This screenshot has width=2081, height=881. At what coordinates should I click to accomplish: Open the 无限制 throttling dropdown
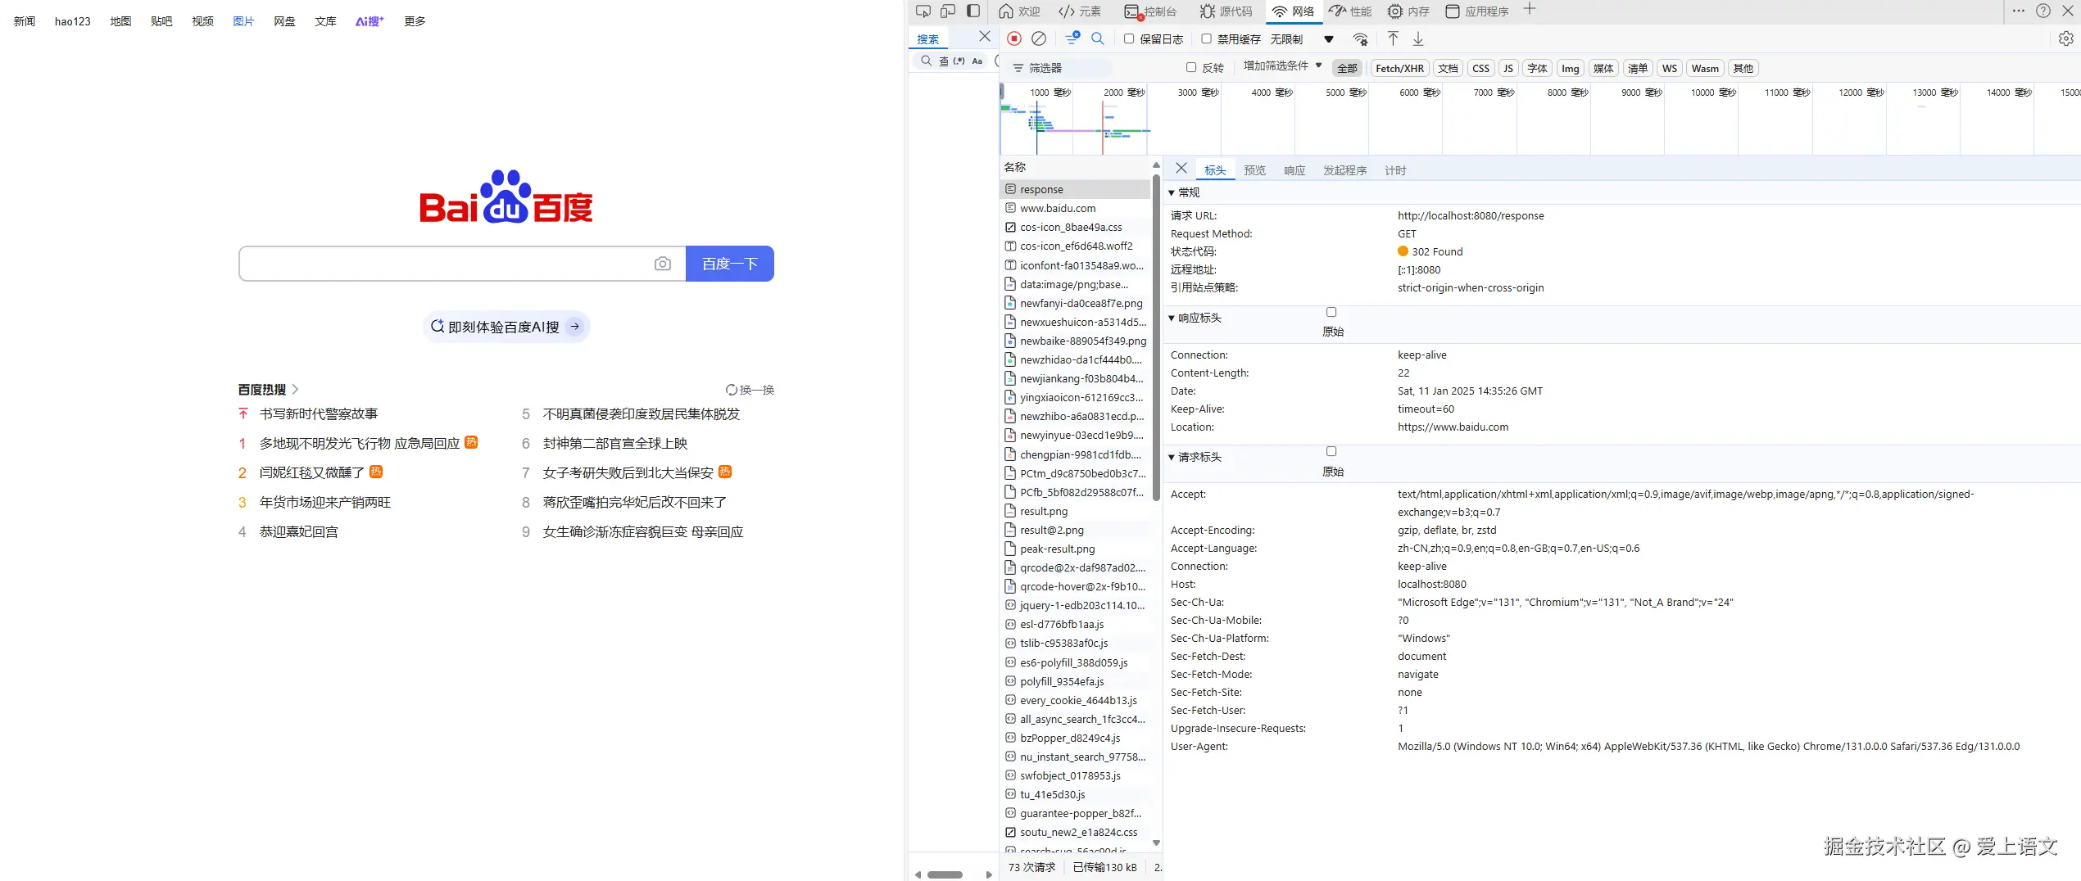[x=1302, y=38]
